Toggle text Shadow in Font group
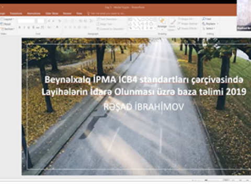251x188 pixels. pos(33,27)
